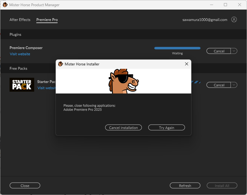
Task: Open the user account profile icon
Action: 234,19
